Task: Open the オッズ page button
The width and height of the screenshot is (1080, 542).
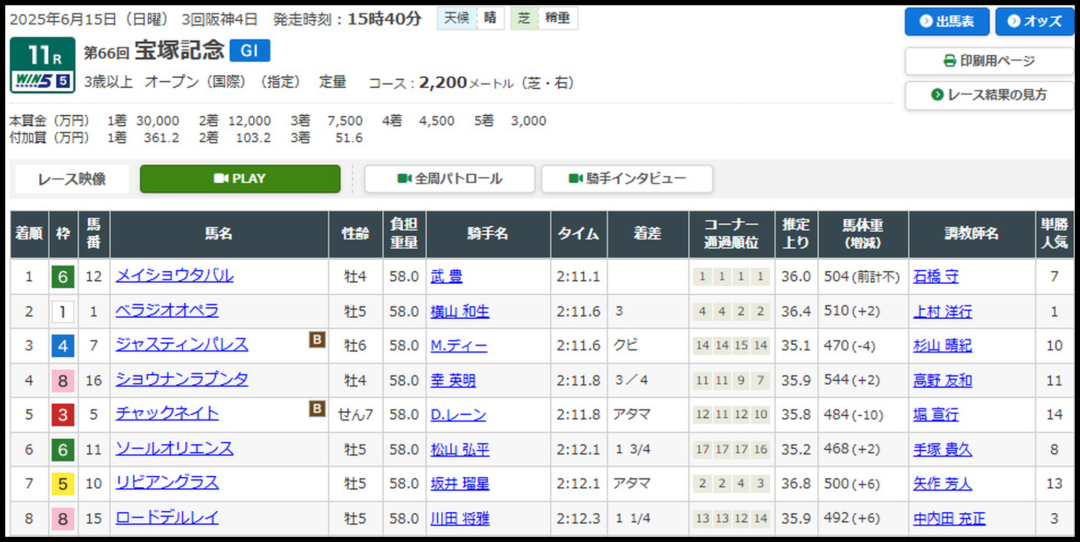Action: (1035, 21)
